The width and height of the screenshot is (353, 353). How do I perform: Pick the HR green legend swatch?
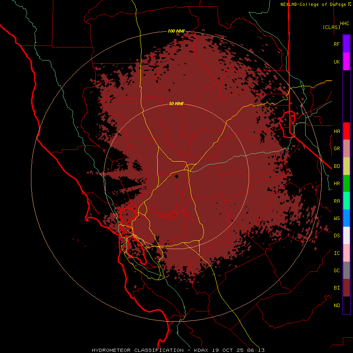pyautogui.click(x=346, y=184)
